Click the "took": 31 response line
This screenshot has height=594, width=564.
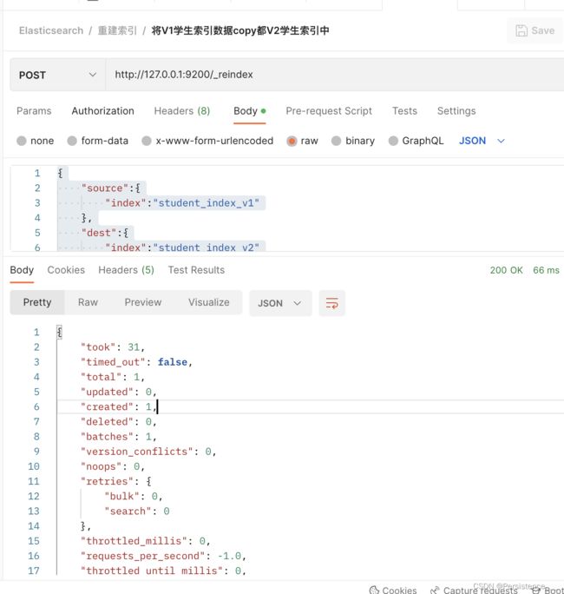[x=113, y=347]
